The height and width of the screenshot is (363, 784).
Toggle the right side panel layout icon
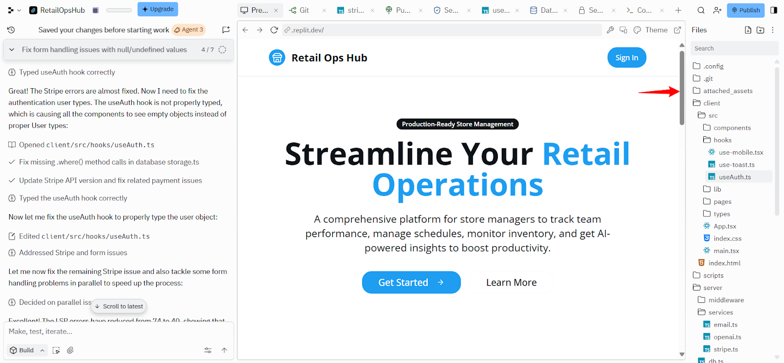(x=774, y=10)
